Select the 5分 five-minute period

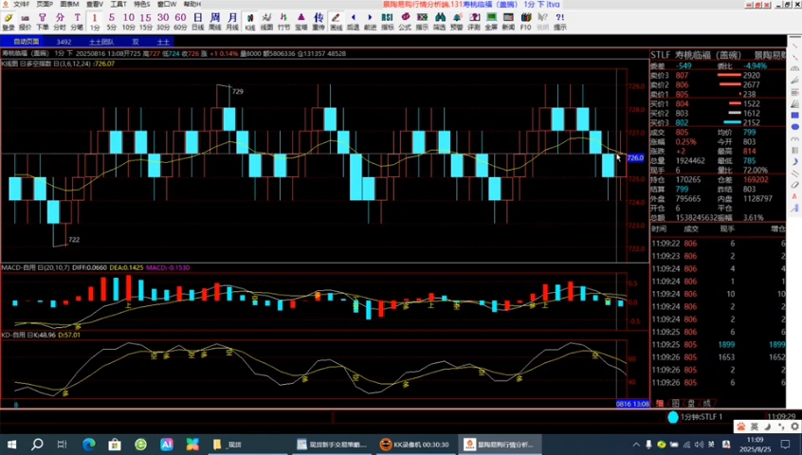112,22
